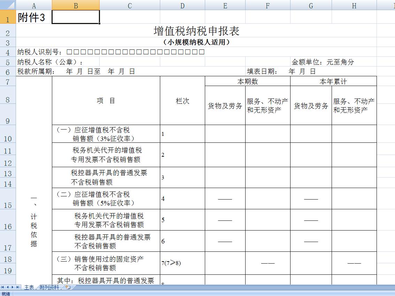Click the 项 目 header cell
Viewport: 395px width, 296px height.
(x=106, y=101)
